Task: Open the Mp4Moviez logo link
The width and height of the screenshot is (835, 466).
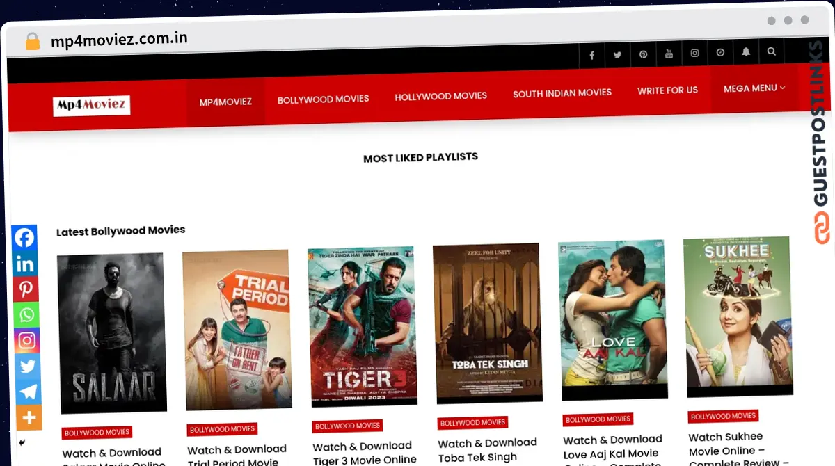Action: point(91,105)
